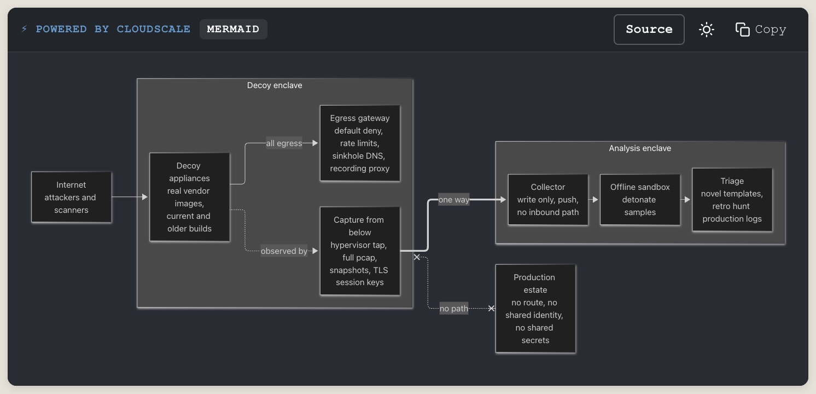Toggle the light theme sun icon

pos(707,30)
